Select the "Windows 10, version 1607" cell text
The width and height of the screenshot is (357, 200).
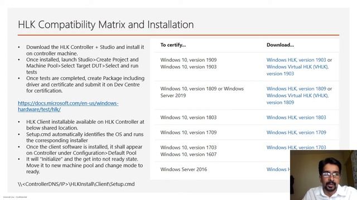(x=189, y=154)
